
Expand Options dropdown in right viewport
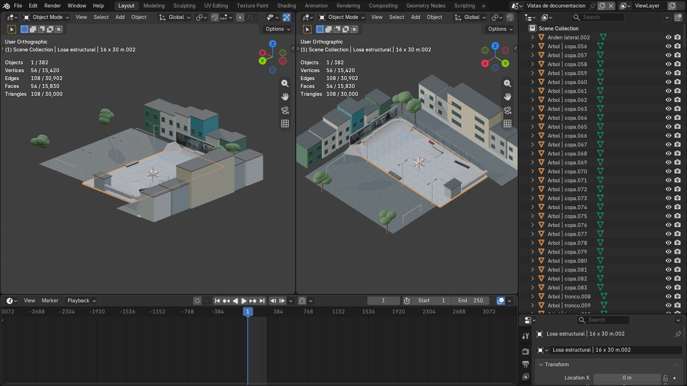pyautogui.click(x=500, y=29)
